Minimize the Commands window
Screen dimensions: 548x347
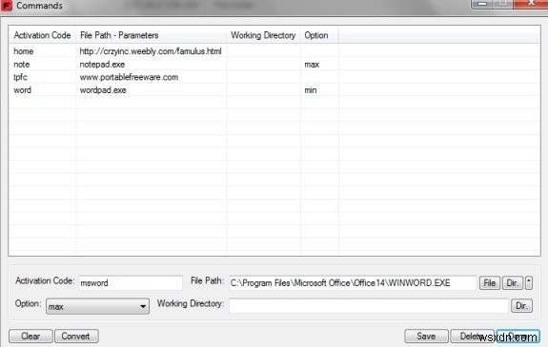click(482, 4)
